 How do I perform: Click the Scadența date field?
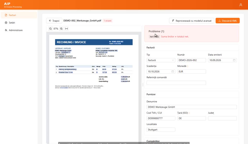161,71
